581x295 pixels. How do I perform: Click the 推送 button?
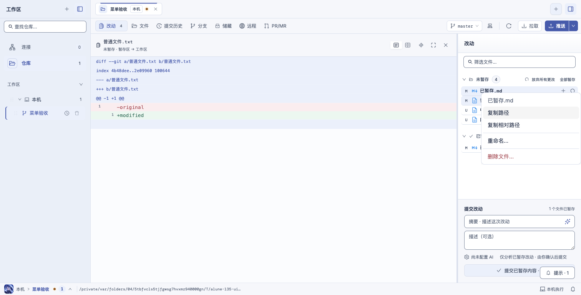coord(557,26)
